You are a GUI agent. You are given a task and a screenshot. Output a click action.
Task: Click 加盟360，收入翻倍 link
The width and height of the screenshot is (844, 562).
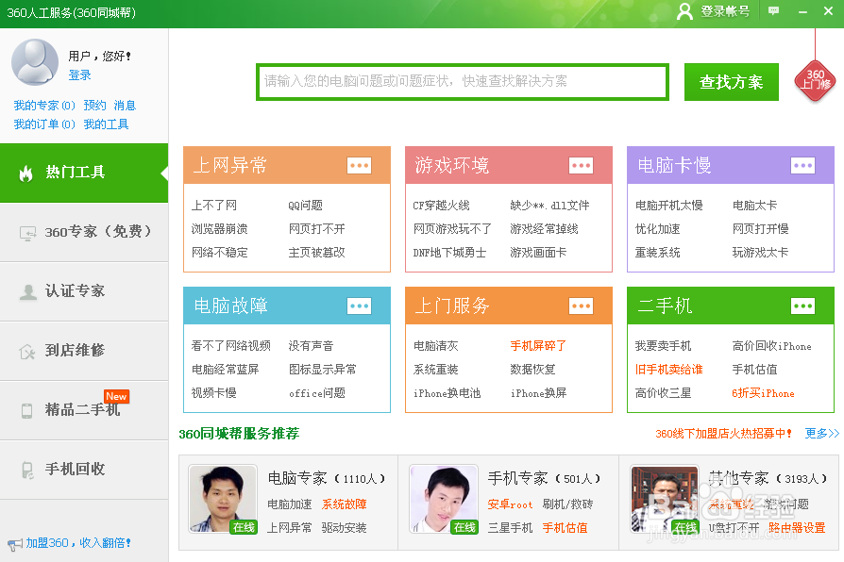[x=78, y=543]
